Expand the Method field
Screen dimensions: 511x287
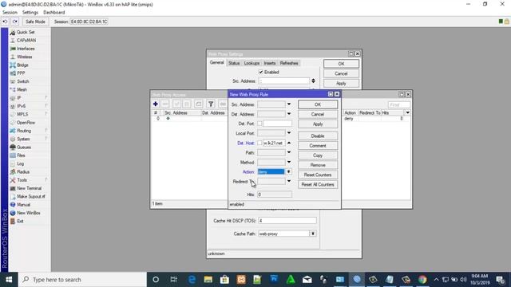289,162
